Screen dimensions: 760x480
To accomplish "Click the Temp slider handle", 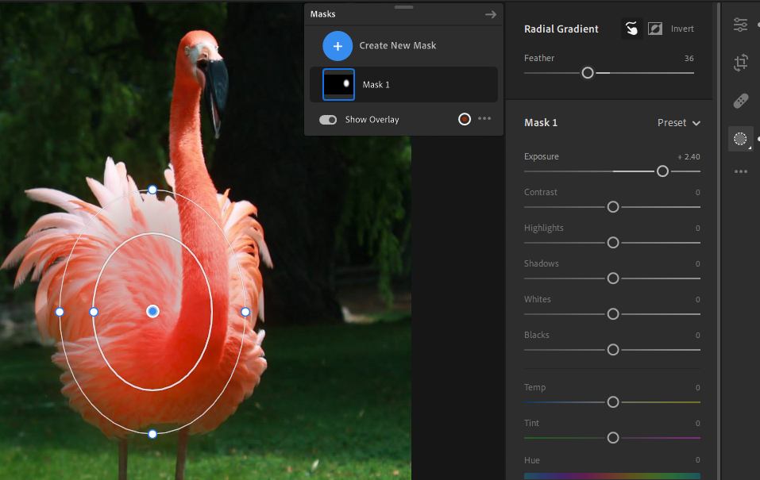I will tap(613, 402).
